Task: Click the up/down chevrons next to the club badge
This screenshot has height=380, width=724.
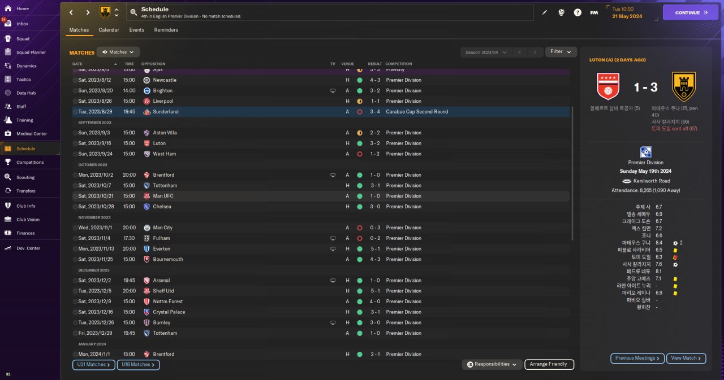Action: (117, 12)
